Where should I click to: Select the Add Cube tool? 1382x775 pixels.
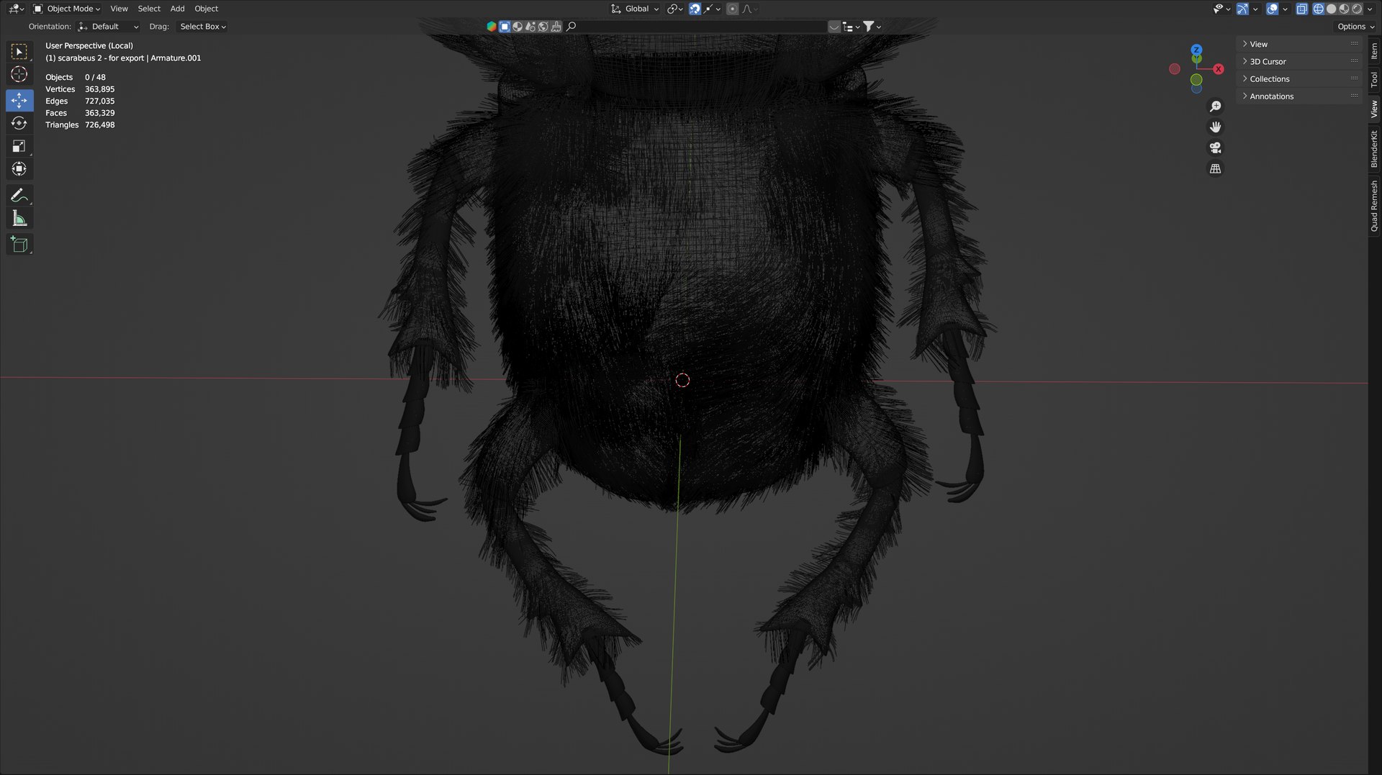coord(19,244)
